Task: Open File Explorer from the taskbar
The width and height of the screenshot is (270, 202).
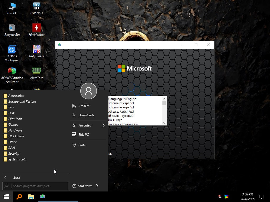Action: pos(31,196)
